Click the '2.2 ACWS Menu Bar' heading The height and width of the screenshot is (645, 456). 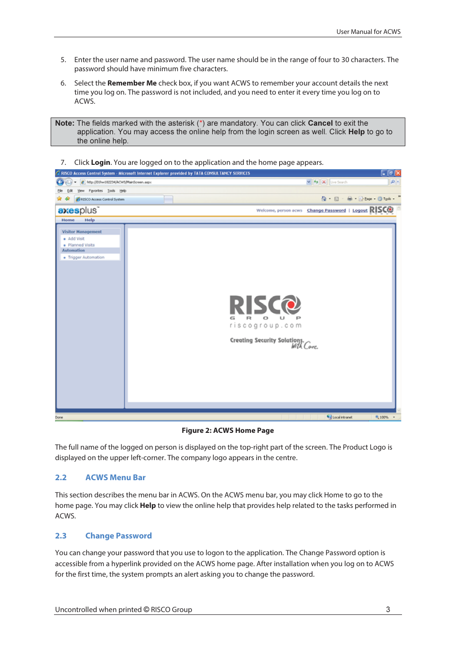pos(100,477)
